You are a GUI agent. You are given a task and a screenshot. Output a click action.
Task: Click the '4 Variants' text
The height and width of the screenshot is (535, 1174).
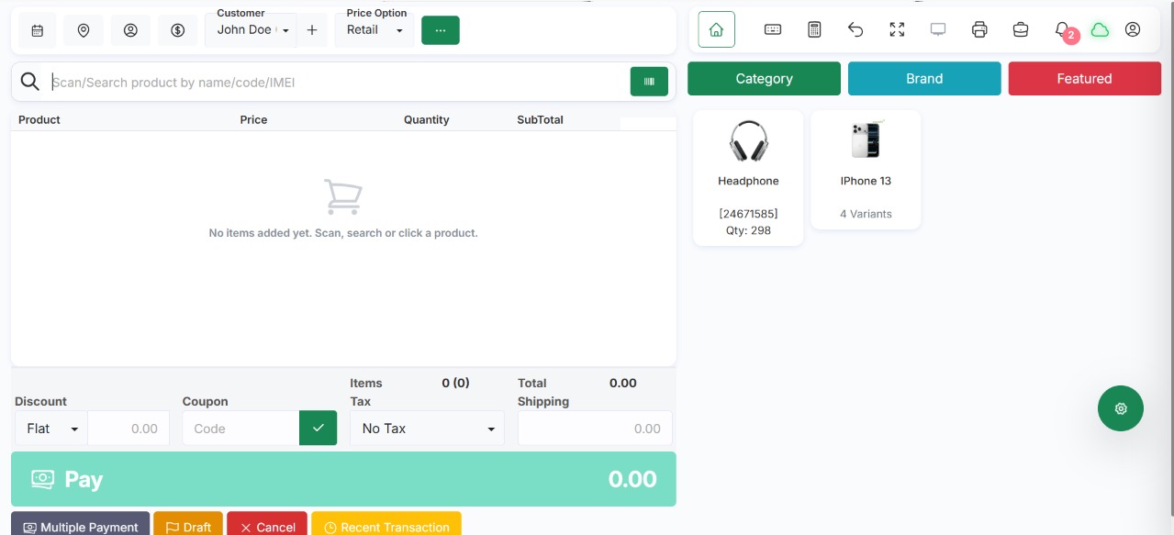point(866,214)
